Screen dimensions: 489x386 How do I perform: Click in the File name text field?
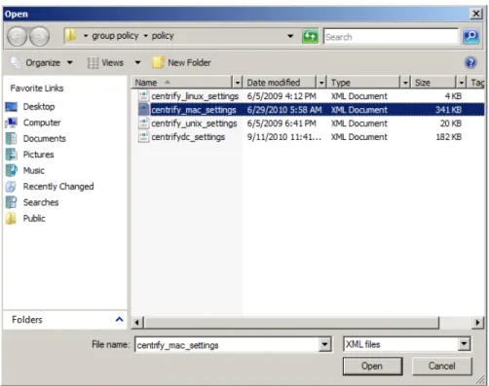coord(227,345)
